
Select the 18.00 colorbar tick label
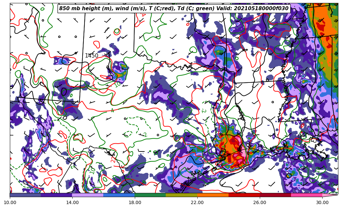(135, 203)
